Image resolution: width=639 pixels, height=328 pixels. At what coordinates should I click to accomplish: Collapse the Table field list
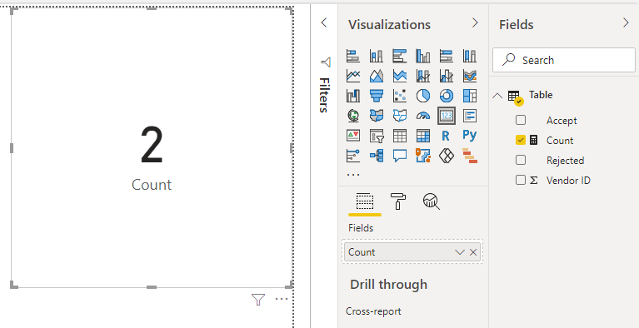click(497, 97)
